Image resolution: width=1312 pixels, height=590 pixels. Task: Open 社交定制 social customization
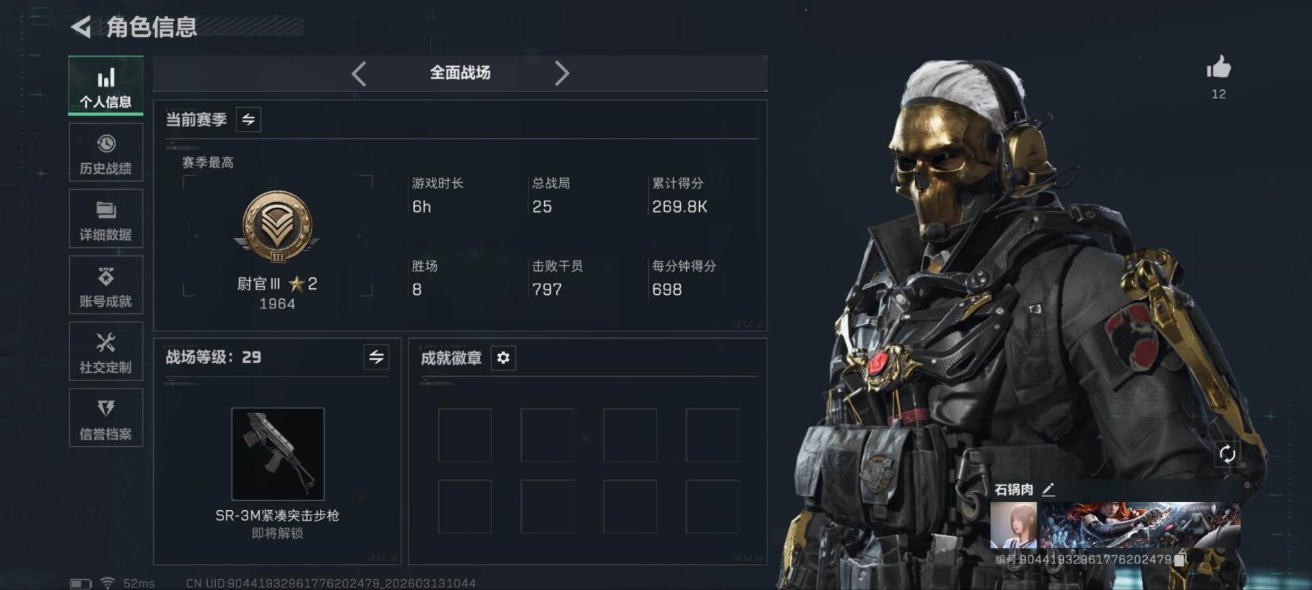106,351
